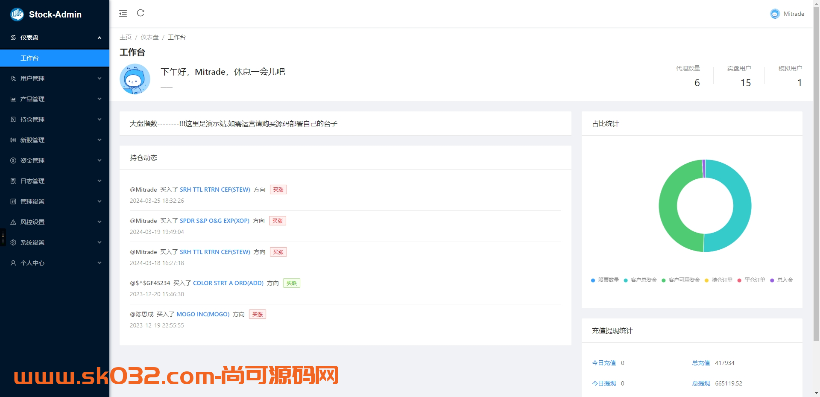Toggle 股票数量 legend blue dot
Viewport: 820px width, 397px height.
coord(593,280)
